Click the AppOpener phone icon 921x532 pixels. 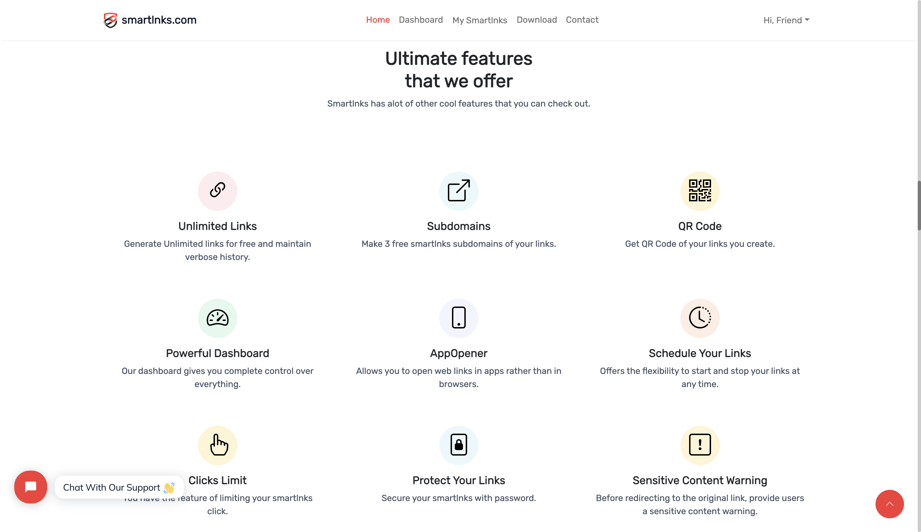(459, 318)
